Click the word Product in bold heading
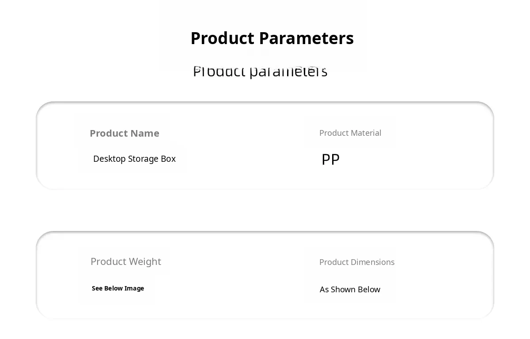Screen dimensions: 530x339 pos(222,38)
